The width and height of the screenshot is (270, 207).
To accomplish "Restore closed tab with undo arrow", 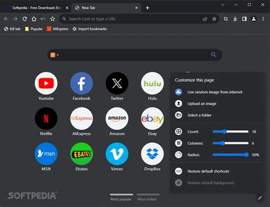I will click(x=43, y=19).
